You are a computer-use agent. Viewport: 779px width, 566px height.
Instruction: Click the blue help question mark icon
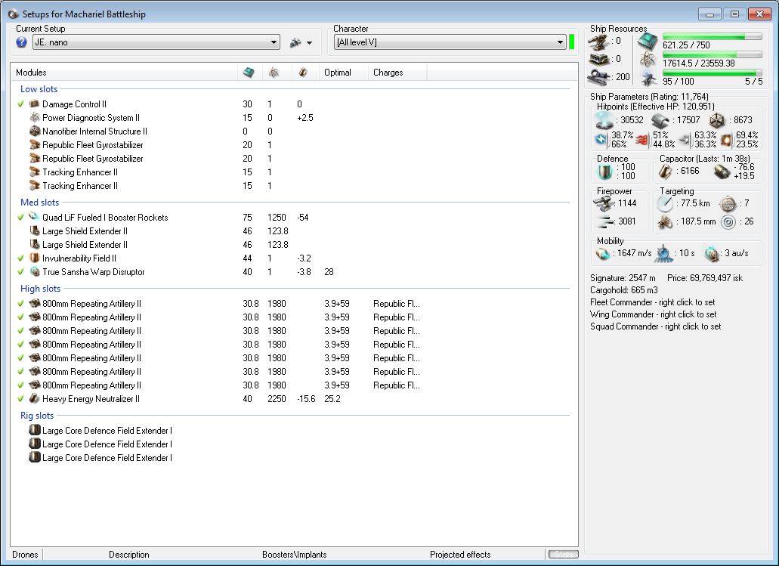coord(21,42)
